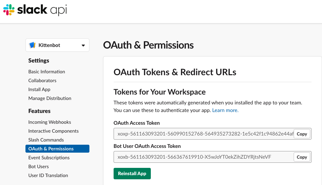The width and height of the screenshot is (322, 185).
Task: Go to Event Subscriptions
Action: tap(49, 158)
